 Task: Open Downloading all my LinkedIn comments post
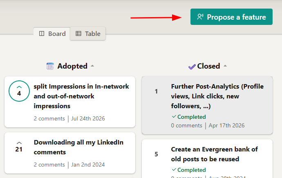78,147
